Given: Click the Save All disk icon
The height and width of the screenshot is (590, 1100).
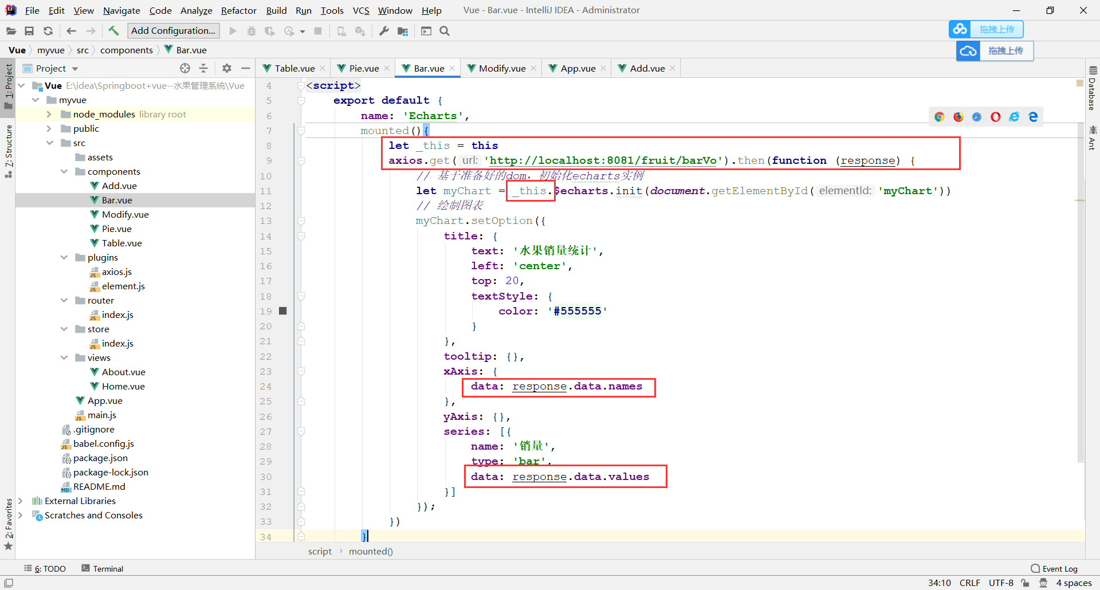Looking at the screenshot, I should pos(29,31).
